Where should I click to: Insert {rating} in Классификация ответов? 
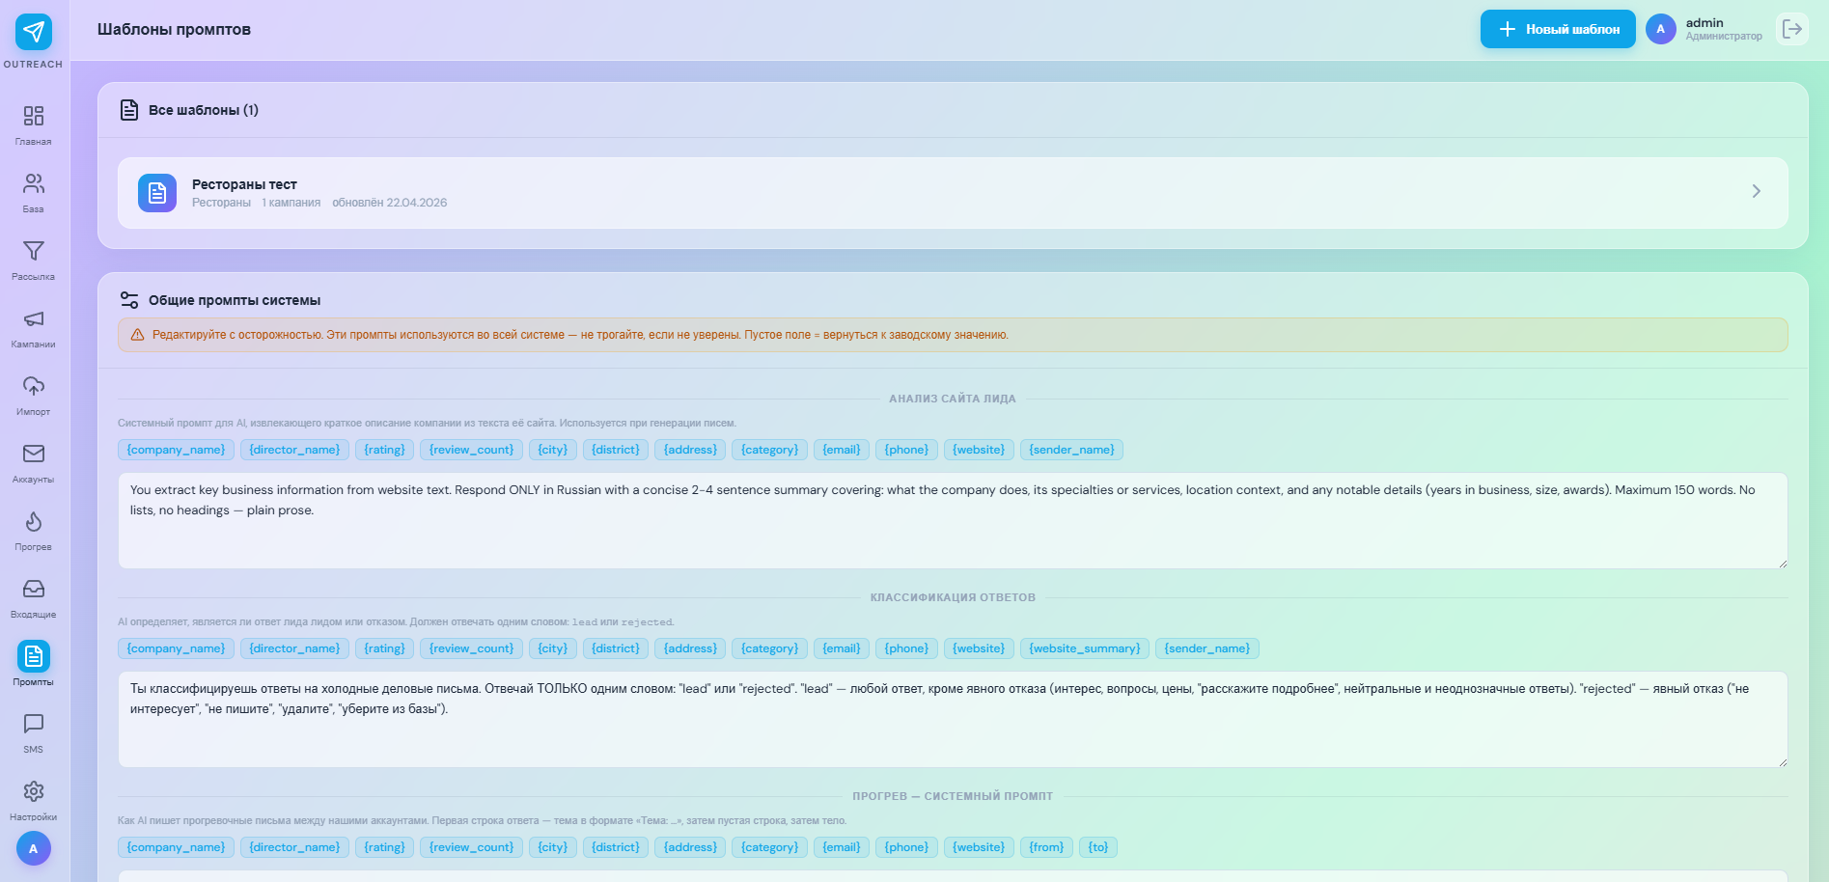coord(384,648)
